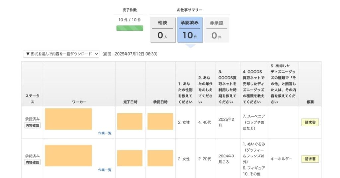Click the 完了件数 heading label
The height and width of the screenshot is (178, 340).
130,10
